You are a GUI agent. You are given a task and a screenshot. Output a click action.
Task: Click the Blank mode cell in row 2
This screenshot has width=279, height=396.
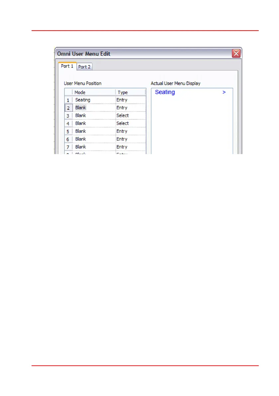(94, 108)
